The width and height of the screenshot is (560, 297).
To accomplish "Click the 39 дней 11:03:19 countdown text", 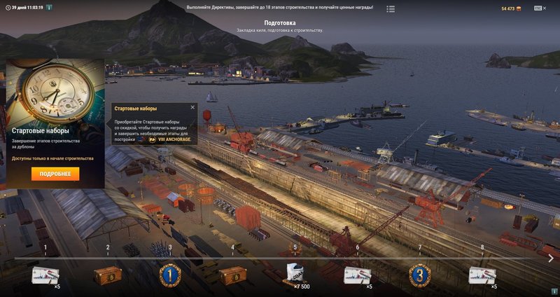I will tap(27, 8).
